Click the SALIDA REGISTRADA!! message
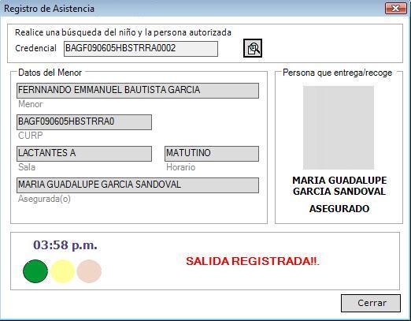The height and width of the screenshot is (321, 411). 253,261
